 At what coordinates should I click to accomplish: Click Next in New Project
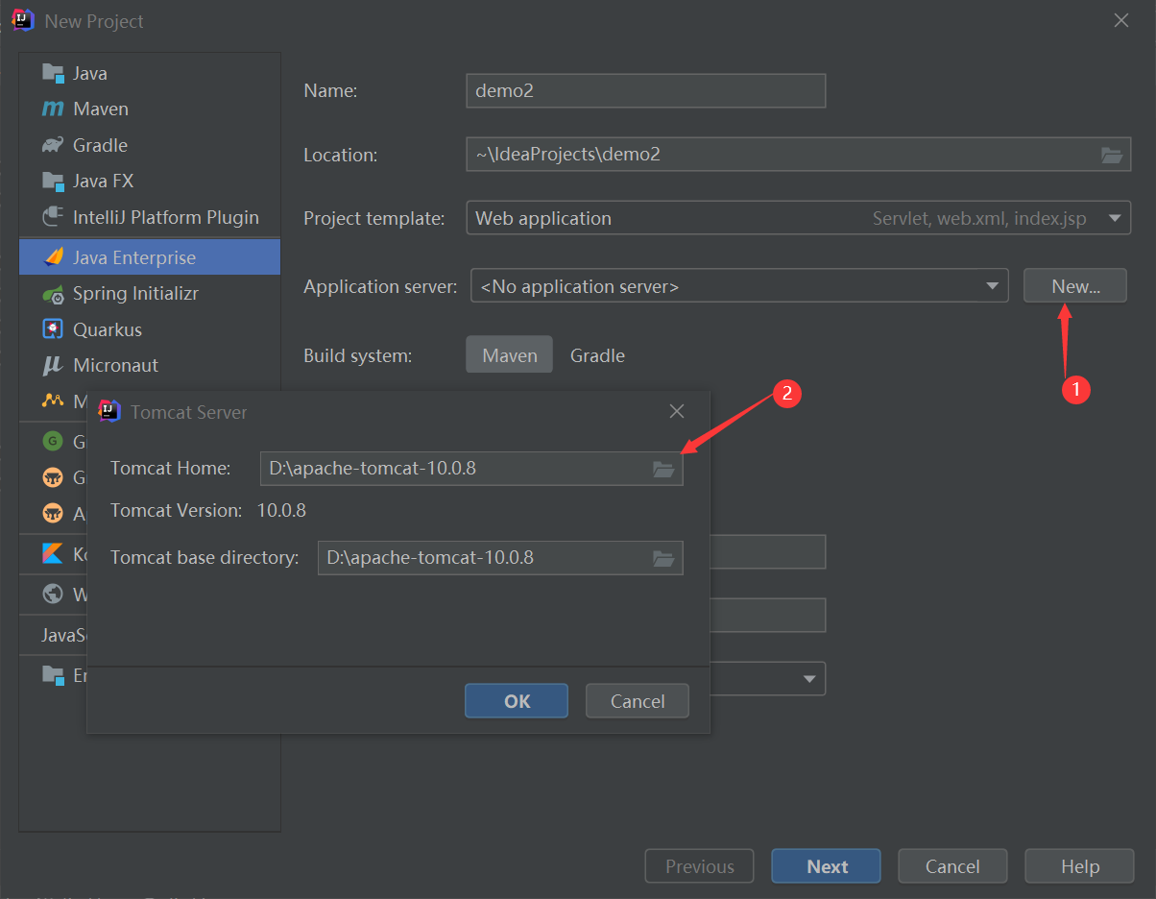coord(827,866)
